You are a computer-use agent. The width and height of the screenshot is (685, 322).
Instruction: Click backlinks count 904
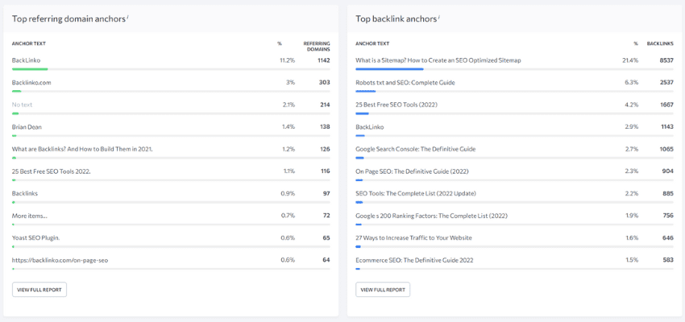pos(668,171)
